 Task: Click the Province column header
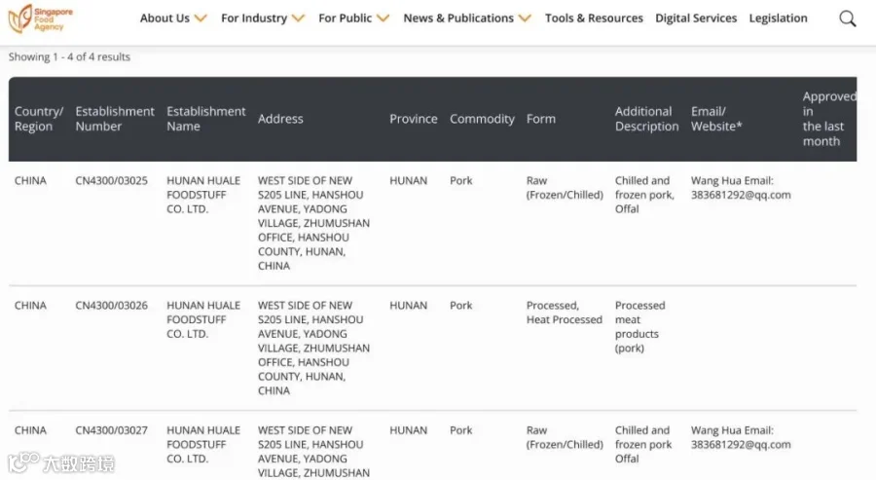click(x=414, y=119)
